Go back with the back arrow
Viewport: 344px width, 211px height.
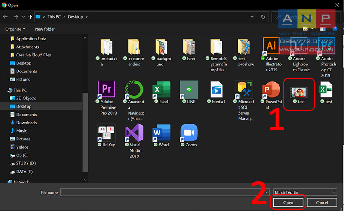(x=6, y=17)
